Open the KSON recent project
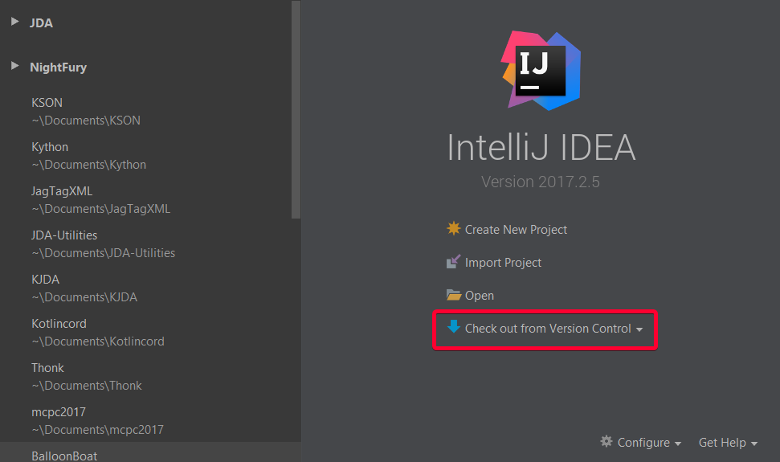 click(x=85, y=112)
